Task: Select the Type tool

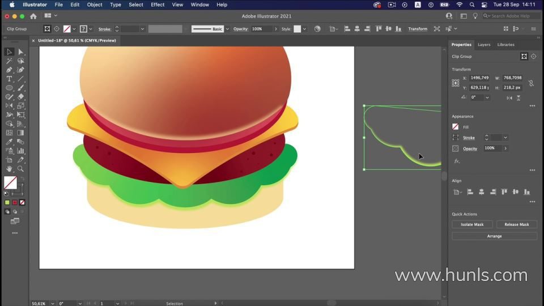Action: point(9,79)
